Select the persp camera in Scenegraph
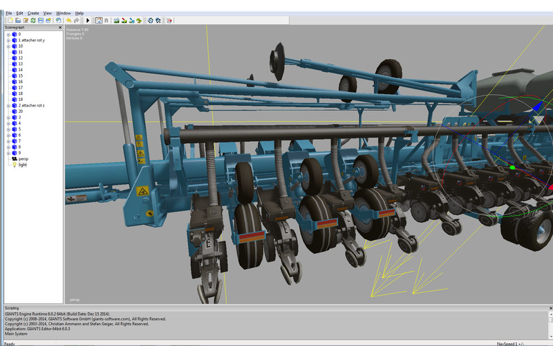Image resolution: width=553 pixels, height=346 pixels. (23, 158)
